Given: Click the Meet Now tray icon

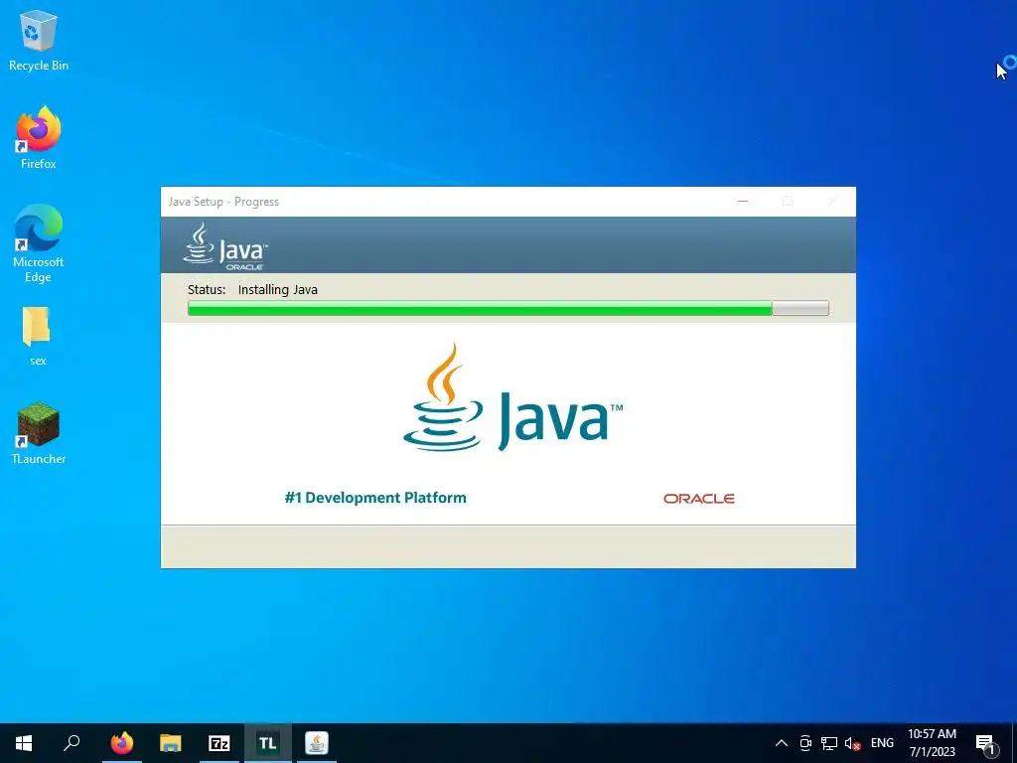Looking at the screenshot, I should coord(805,743).
